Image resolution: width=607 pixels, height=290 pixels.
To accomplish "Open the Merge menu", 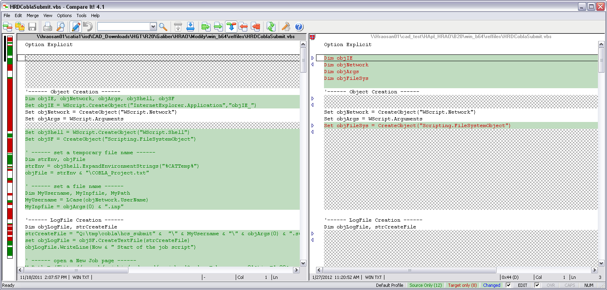I will coord(33,15).
